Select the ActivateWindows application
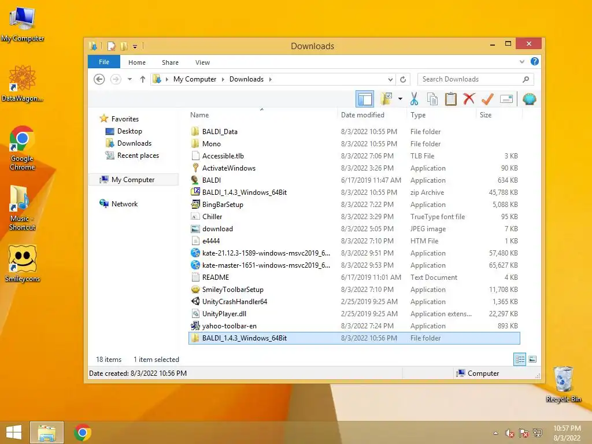592x444 pixels. (354, 168)
